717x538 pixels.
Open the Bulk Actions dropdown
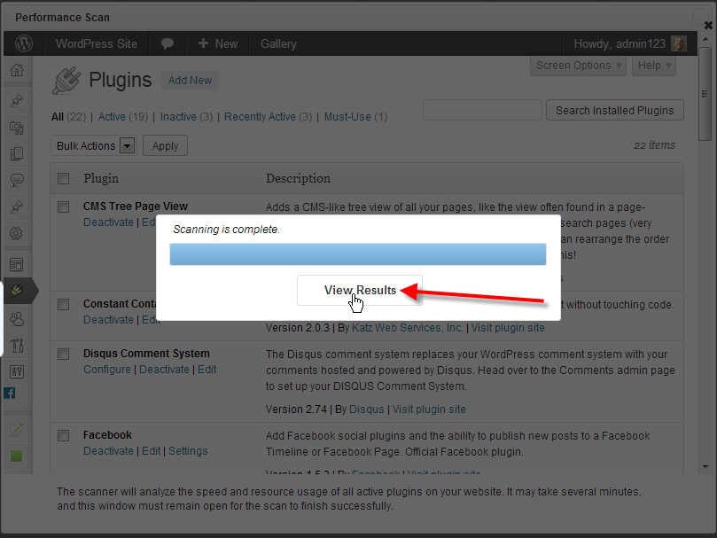tap(93, 146)
